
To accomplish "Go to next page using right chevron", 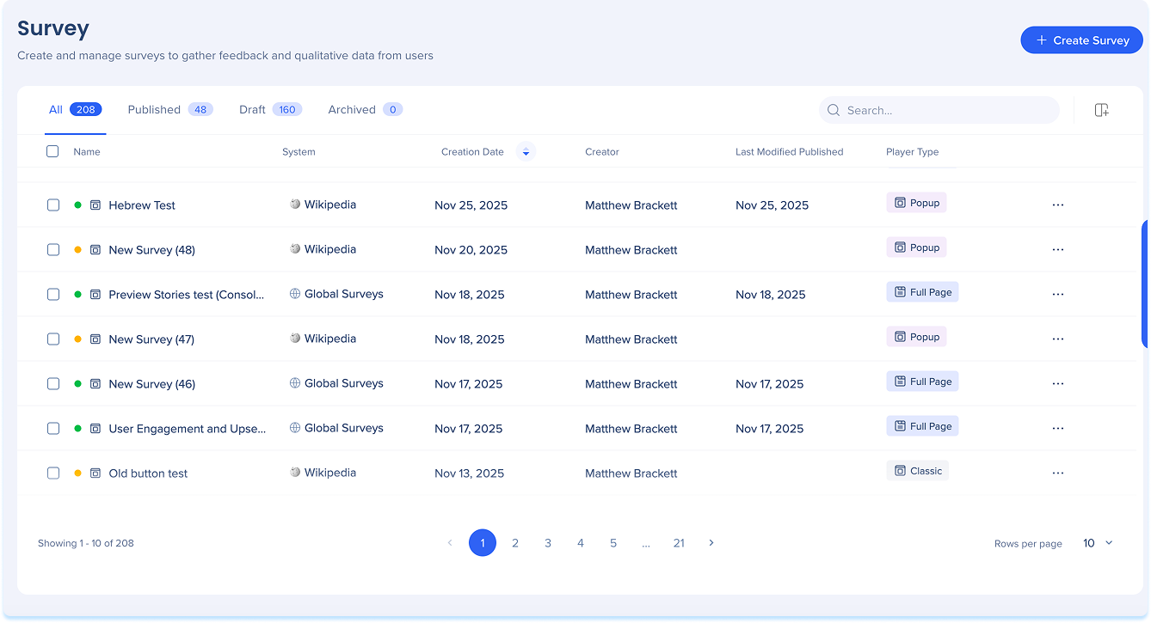I will 711,543.
